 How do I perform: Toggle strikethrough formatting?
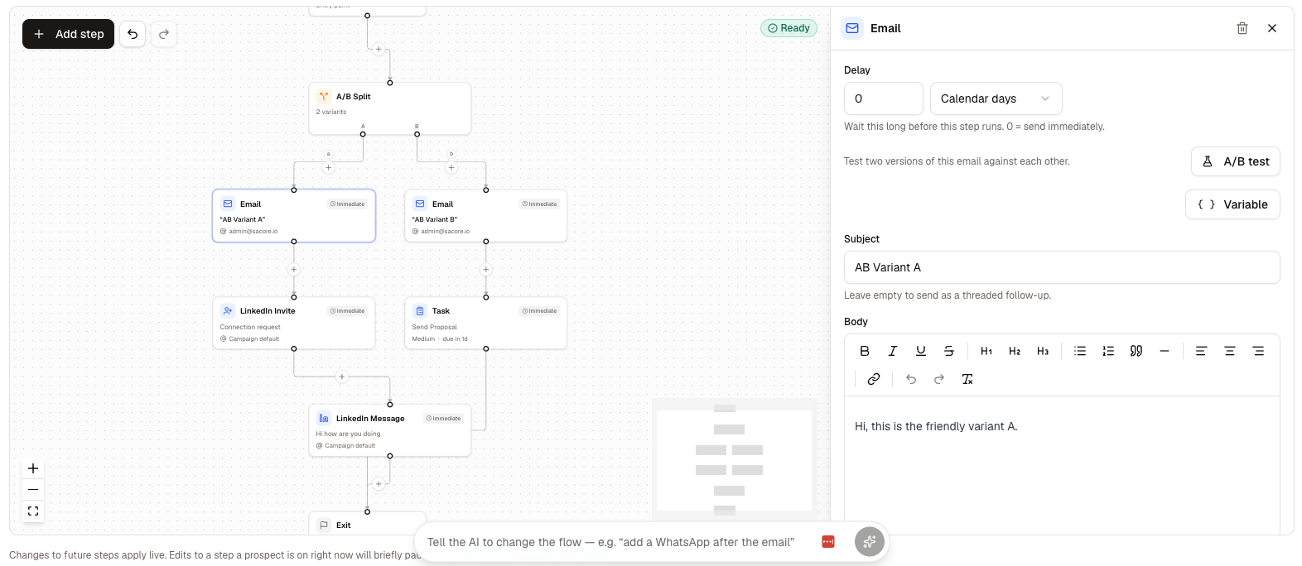point(949,351)
